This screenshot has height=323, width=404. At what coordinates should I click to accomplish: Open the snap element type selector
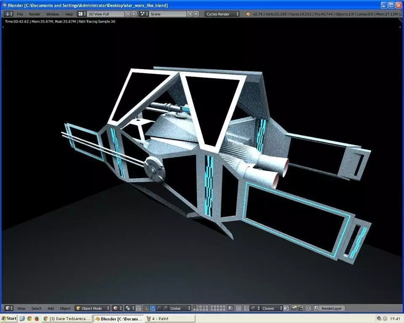[x=255, y=308]
